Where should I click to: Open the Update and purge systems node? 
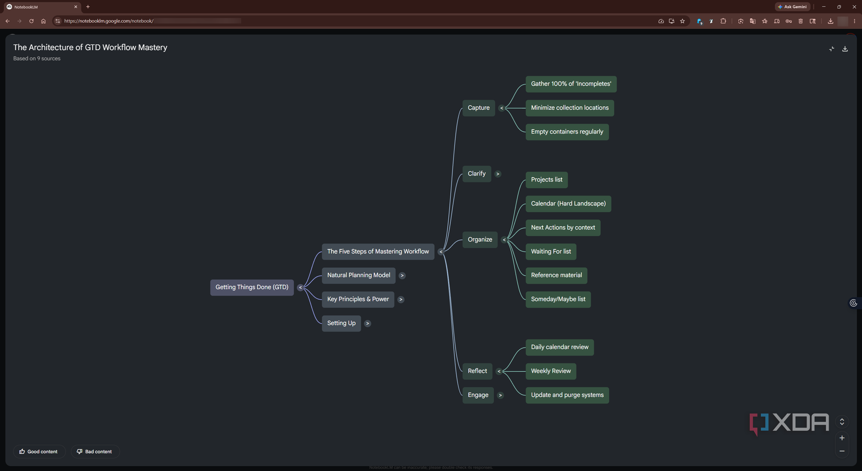click(567, 395)
